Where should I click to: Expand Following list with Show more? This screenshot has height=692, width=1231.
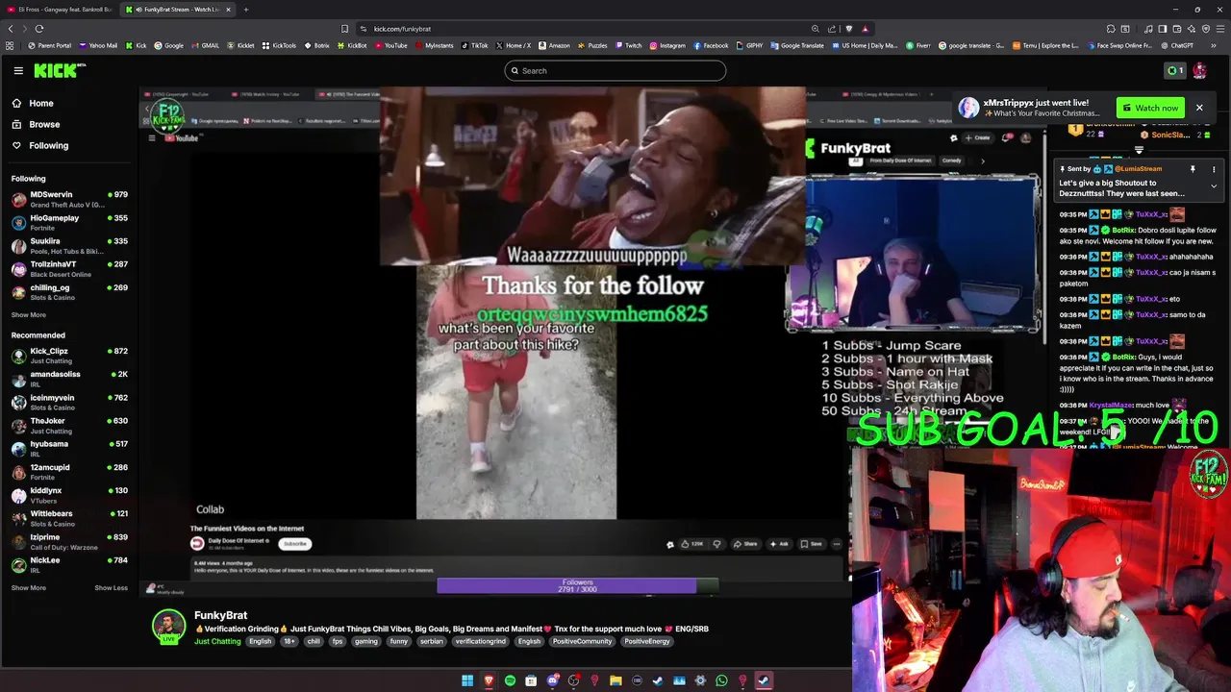29,315
